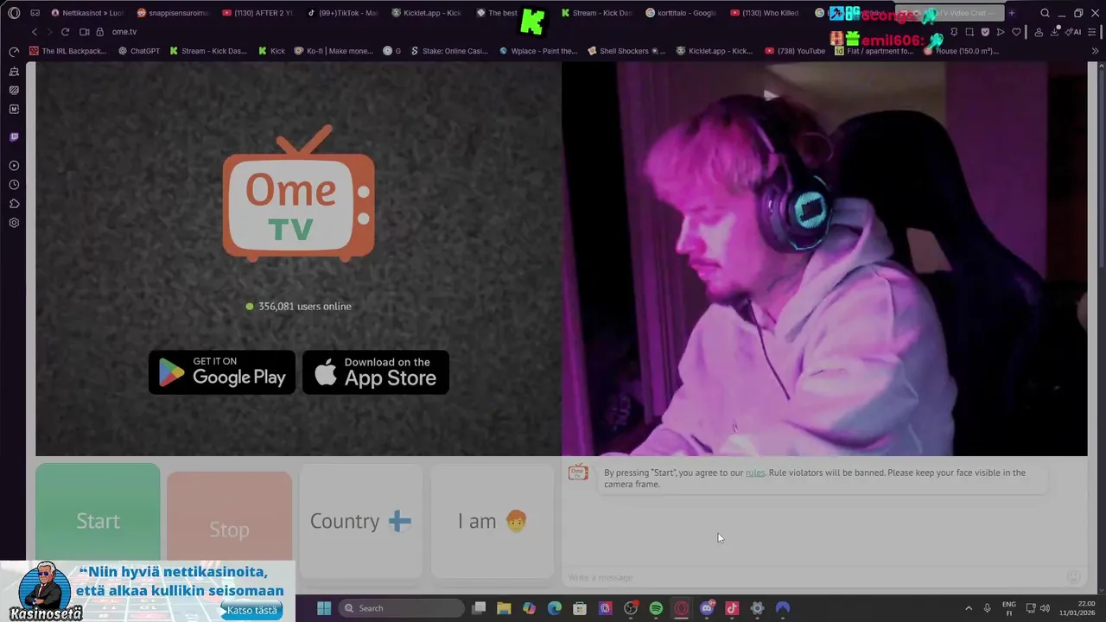This screenshot has width=1106, height=622.
Task: Switch to the korttitalo Google tab
Action: point(682,13)
